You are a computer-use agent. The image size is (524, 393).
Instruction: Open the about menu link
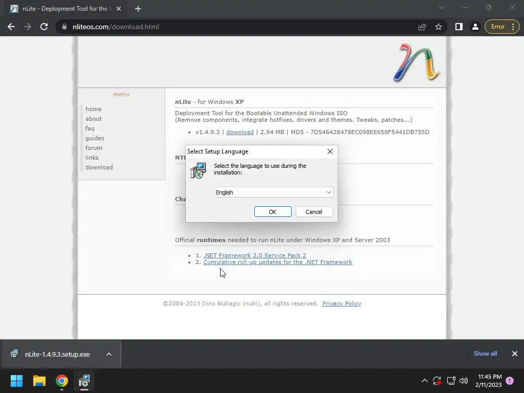[94, 119]
